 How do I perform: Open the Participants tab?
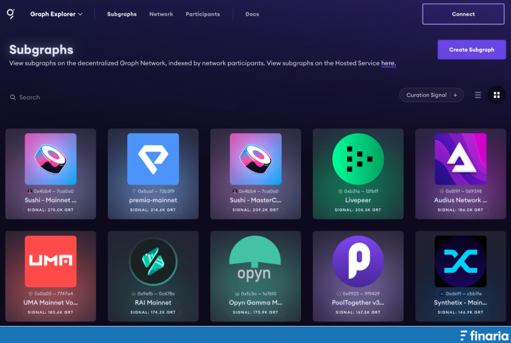(x=203, y=14)
